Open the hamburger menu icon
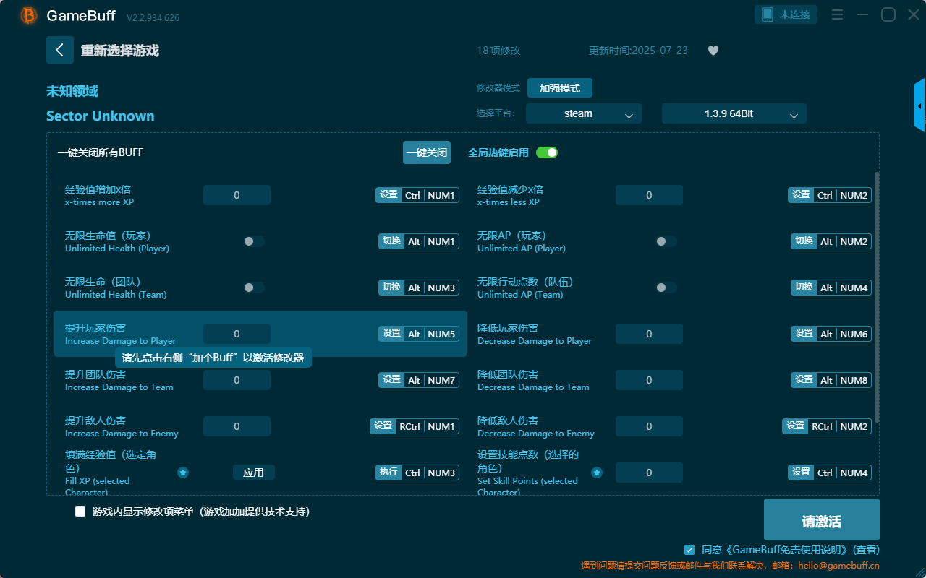The width and height of the screenshot is (926, 578). click(837, 14)
